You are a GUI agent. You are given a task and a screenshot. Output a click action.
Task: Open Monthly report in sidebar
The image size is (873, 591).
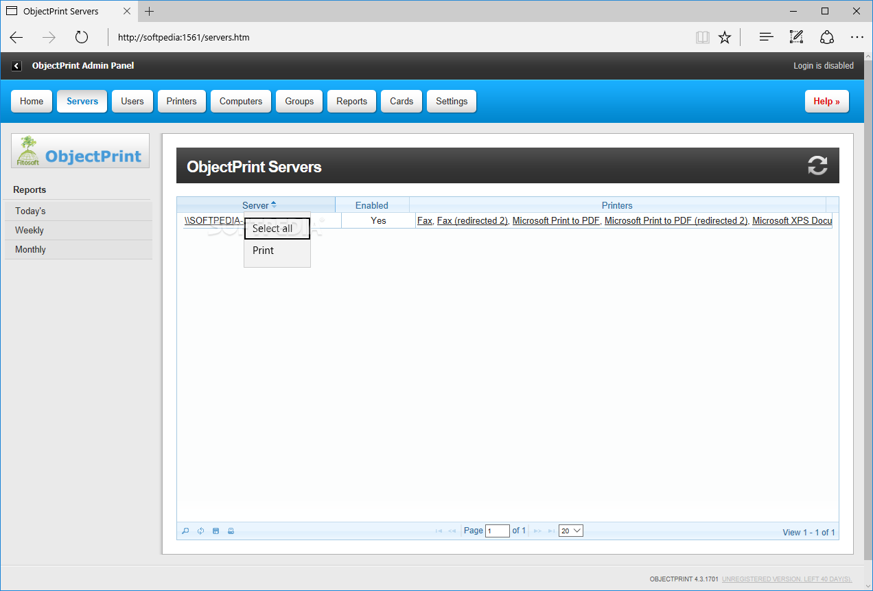(78, 249)
